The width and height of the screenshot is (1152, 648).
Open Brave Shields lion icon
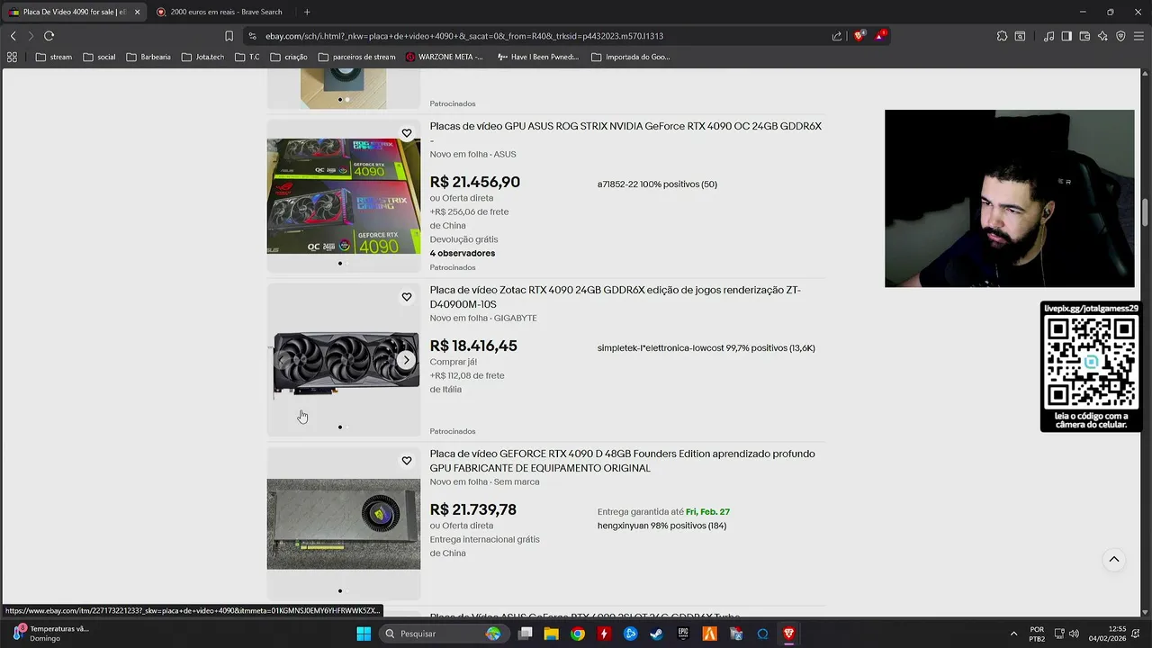coord(859,36)
